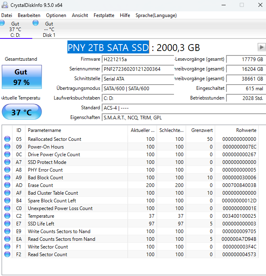This screenshot has width=266, height=276.
Task: Click raw value 000000A7D94B
Action: [x=239, y=239]
